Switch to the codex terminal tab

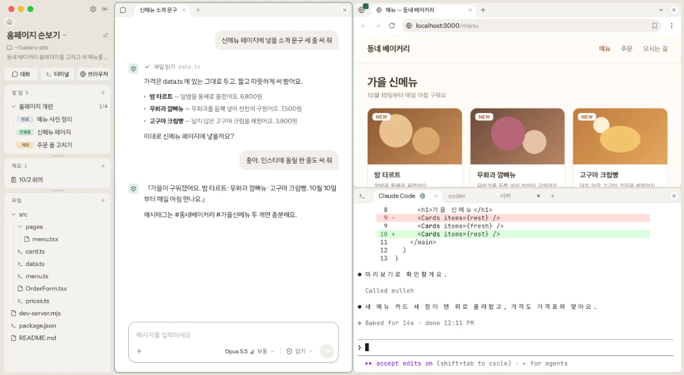click(x=457, y=196)
